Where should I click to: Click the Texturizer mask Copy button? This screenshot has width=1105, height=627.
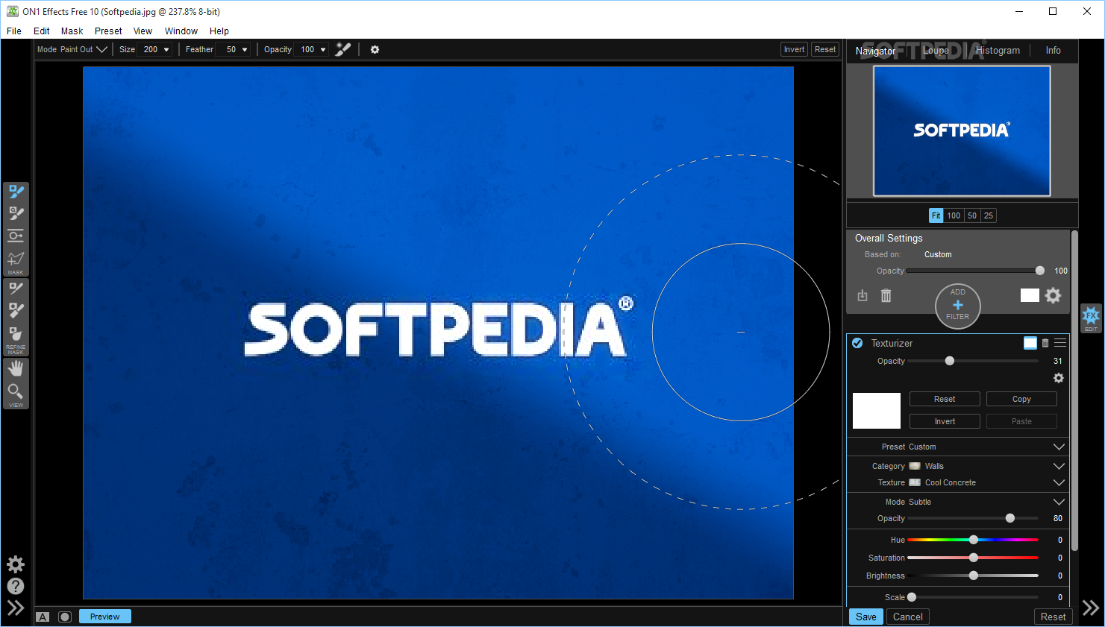coord(1021,399)
